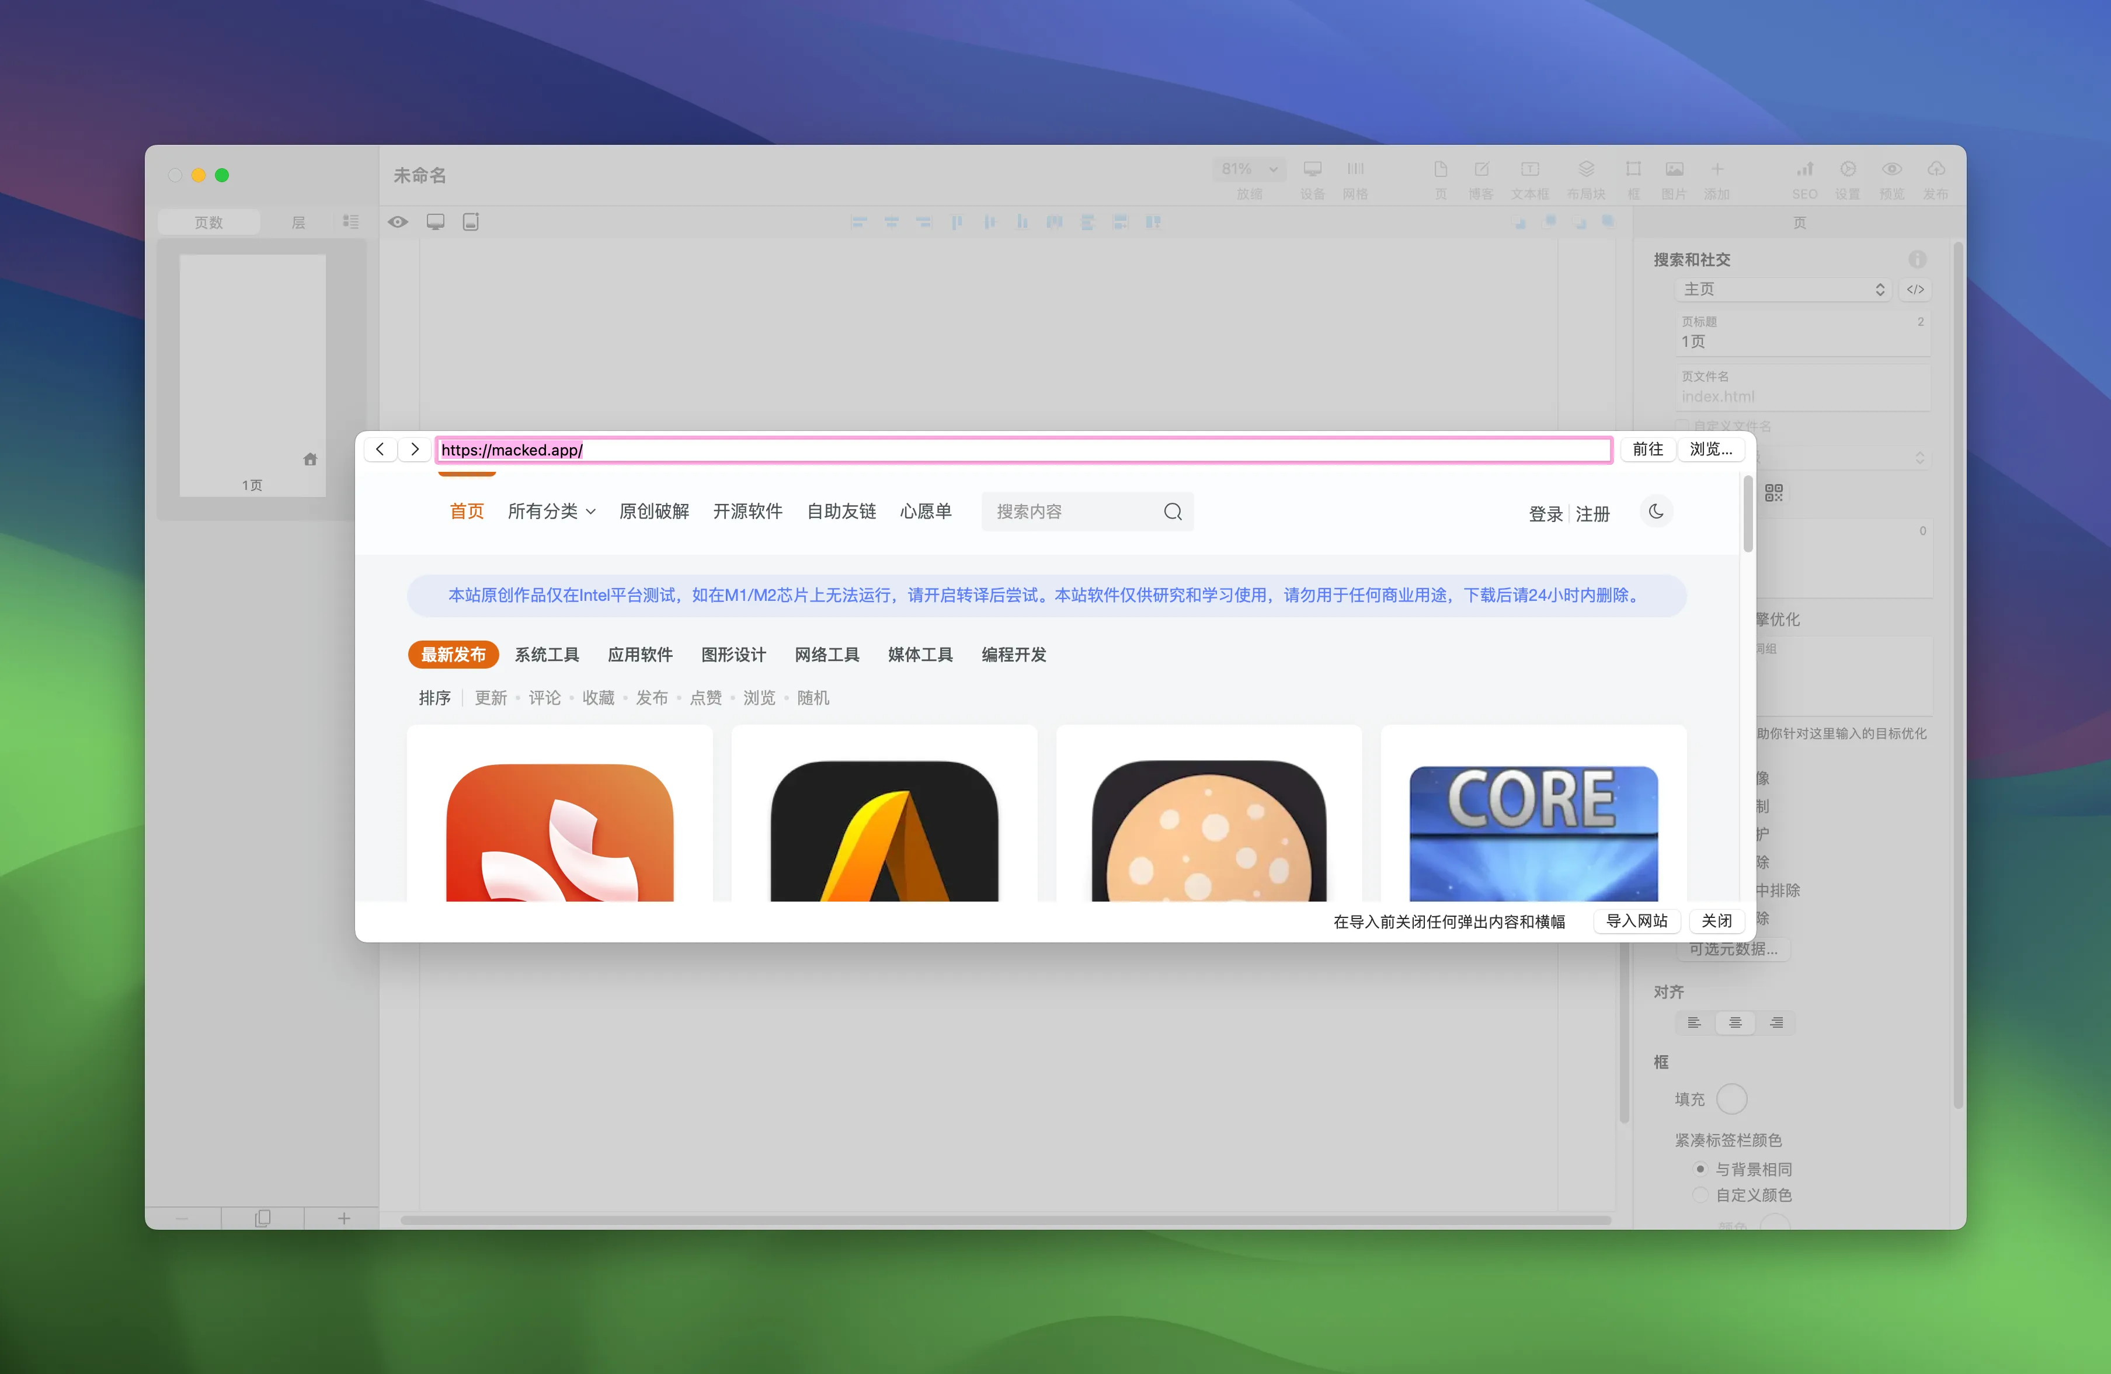Click the 填充 fill color circle

pyautogui.click(x=1731, y=1099)
